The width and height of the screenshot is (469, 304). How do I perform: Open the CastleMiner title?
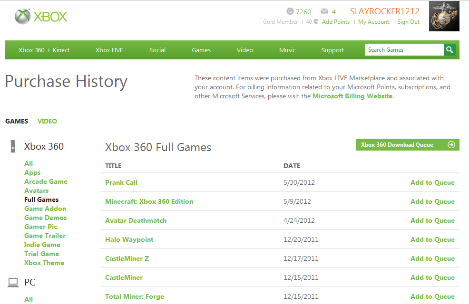click(124, 277)
